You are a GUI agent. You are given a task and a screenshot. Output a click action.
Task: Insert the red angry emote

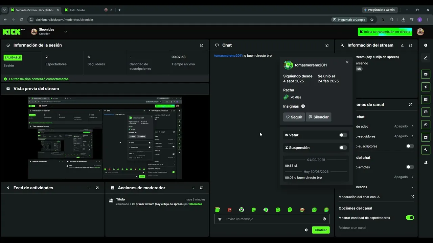230,210
